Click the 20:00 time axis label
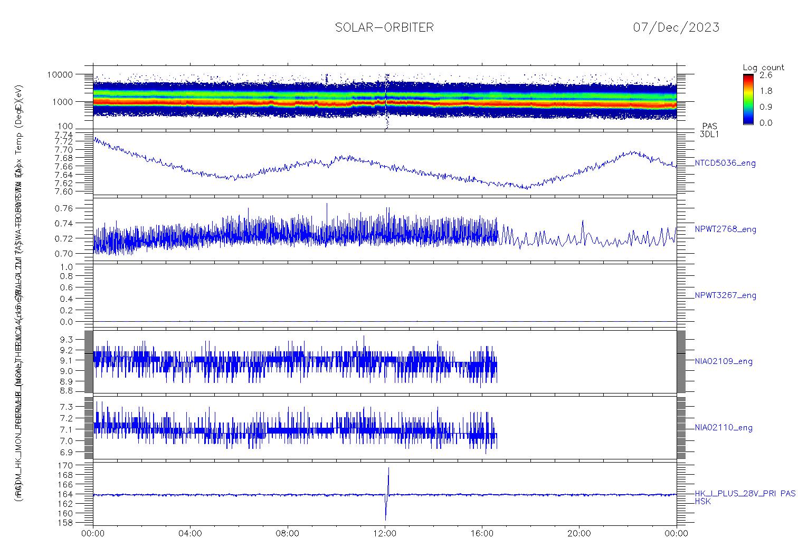798x538 pixels. coord(579,533)
